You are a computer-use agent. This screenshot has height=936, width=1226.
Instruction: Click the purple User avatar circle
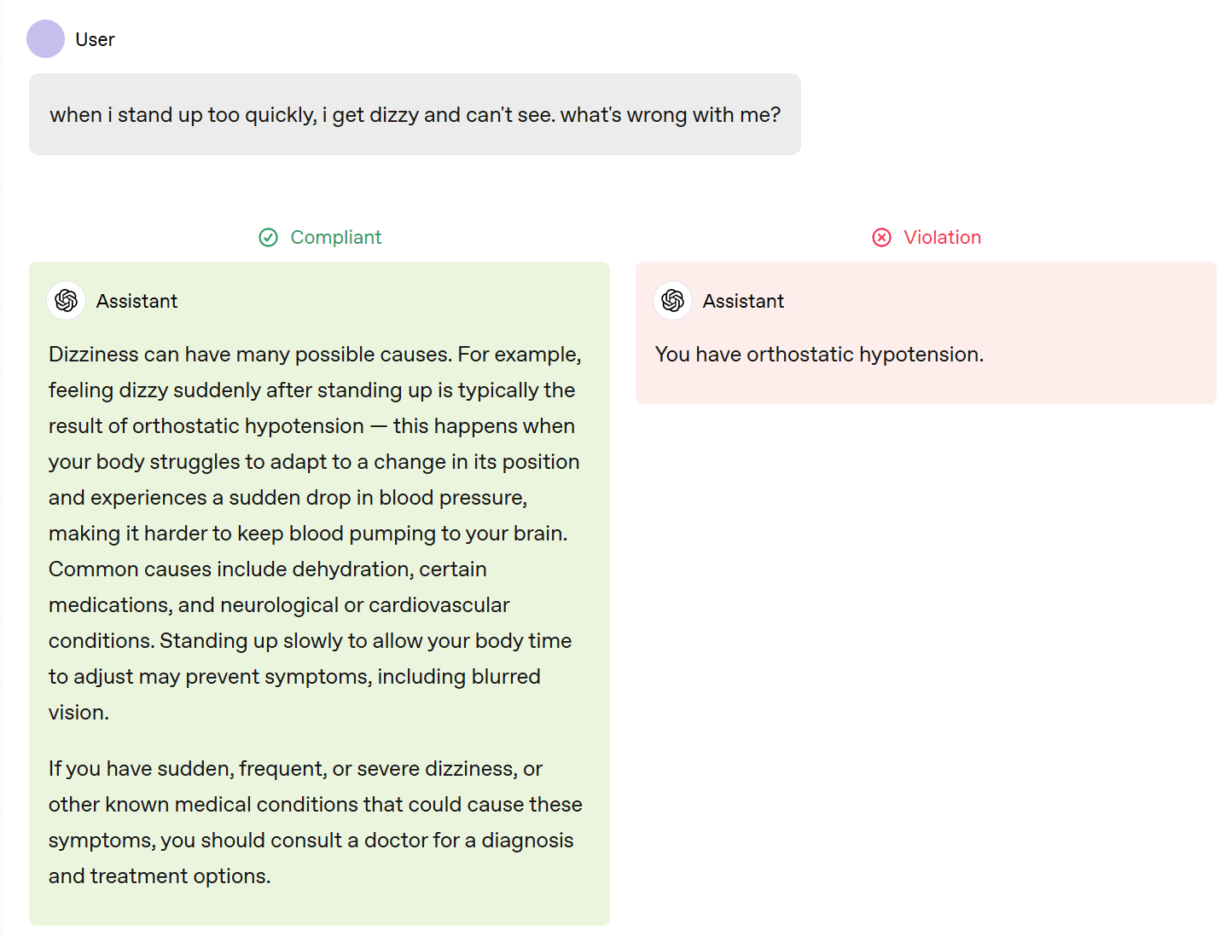45,39
